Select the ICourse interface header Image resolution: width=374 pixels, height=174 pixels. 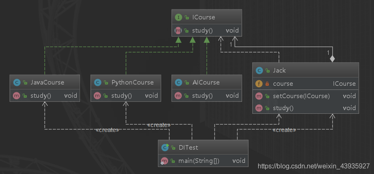(x=206, y=17)
